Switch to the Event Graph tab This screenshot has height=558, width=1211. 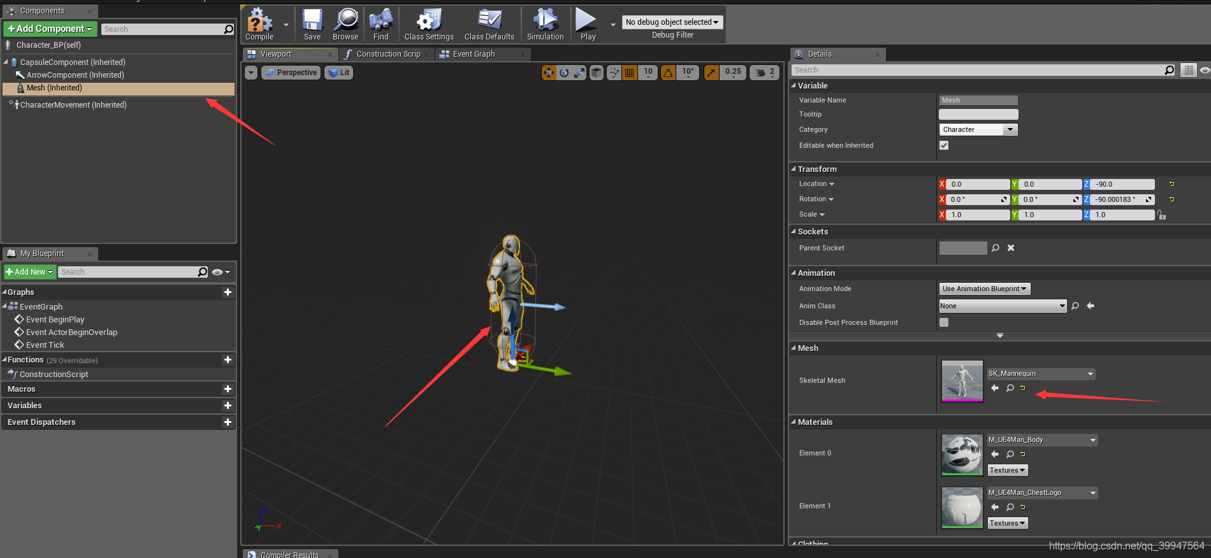[x=474, y=54]
